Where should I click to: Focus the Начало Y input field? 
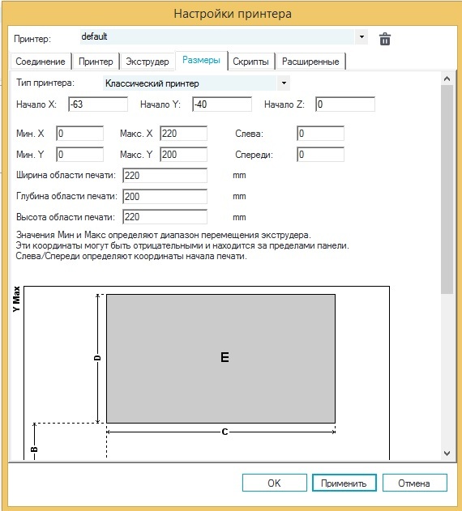(x=222, y=104)
